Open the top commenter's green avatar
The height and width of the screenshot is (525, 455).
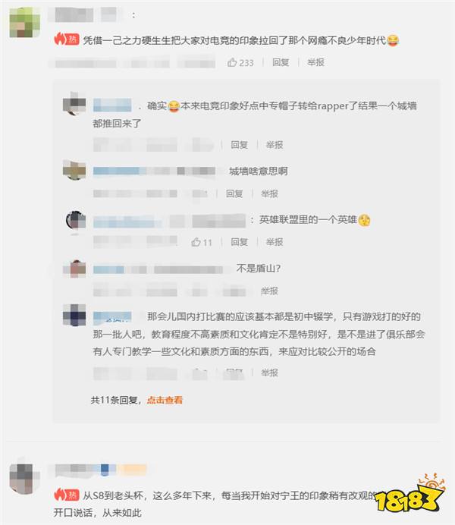pos(24,22)
